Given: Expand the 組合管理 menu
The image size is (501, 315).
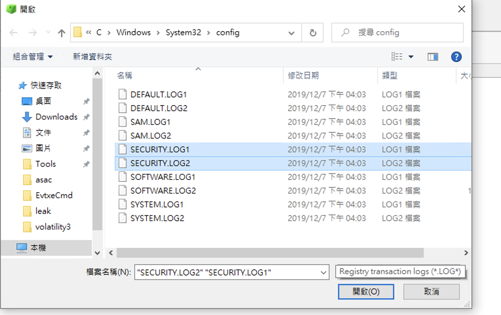Looking at the screenshot, I should click(32, 57).
